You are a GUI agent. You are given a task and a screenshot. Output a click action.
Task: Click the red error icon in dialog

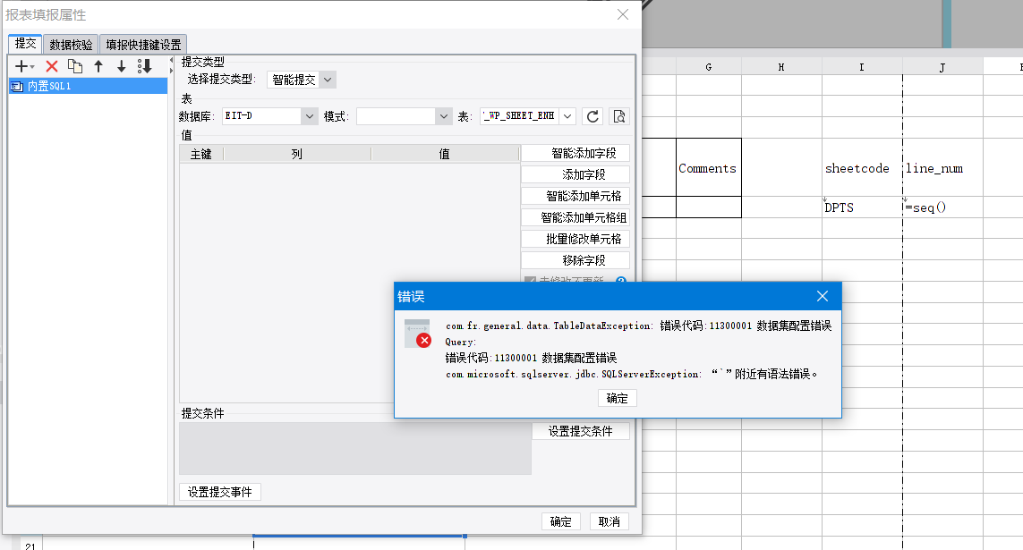point(424,340)
